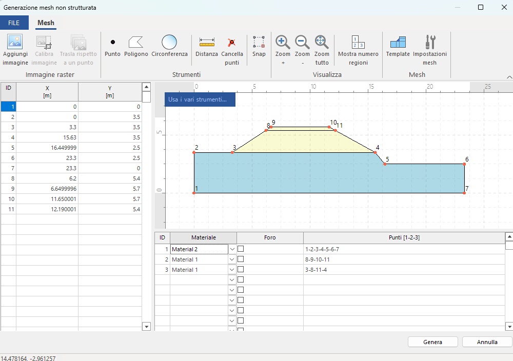Click points cell 3-8-11-4
The width and height of the screenshot is (513, 361).
pyautogui.click(x=404, y=270)
